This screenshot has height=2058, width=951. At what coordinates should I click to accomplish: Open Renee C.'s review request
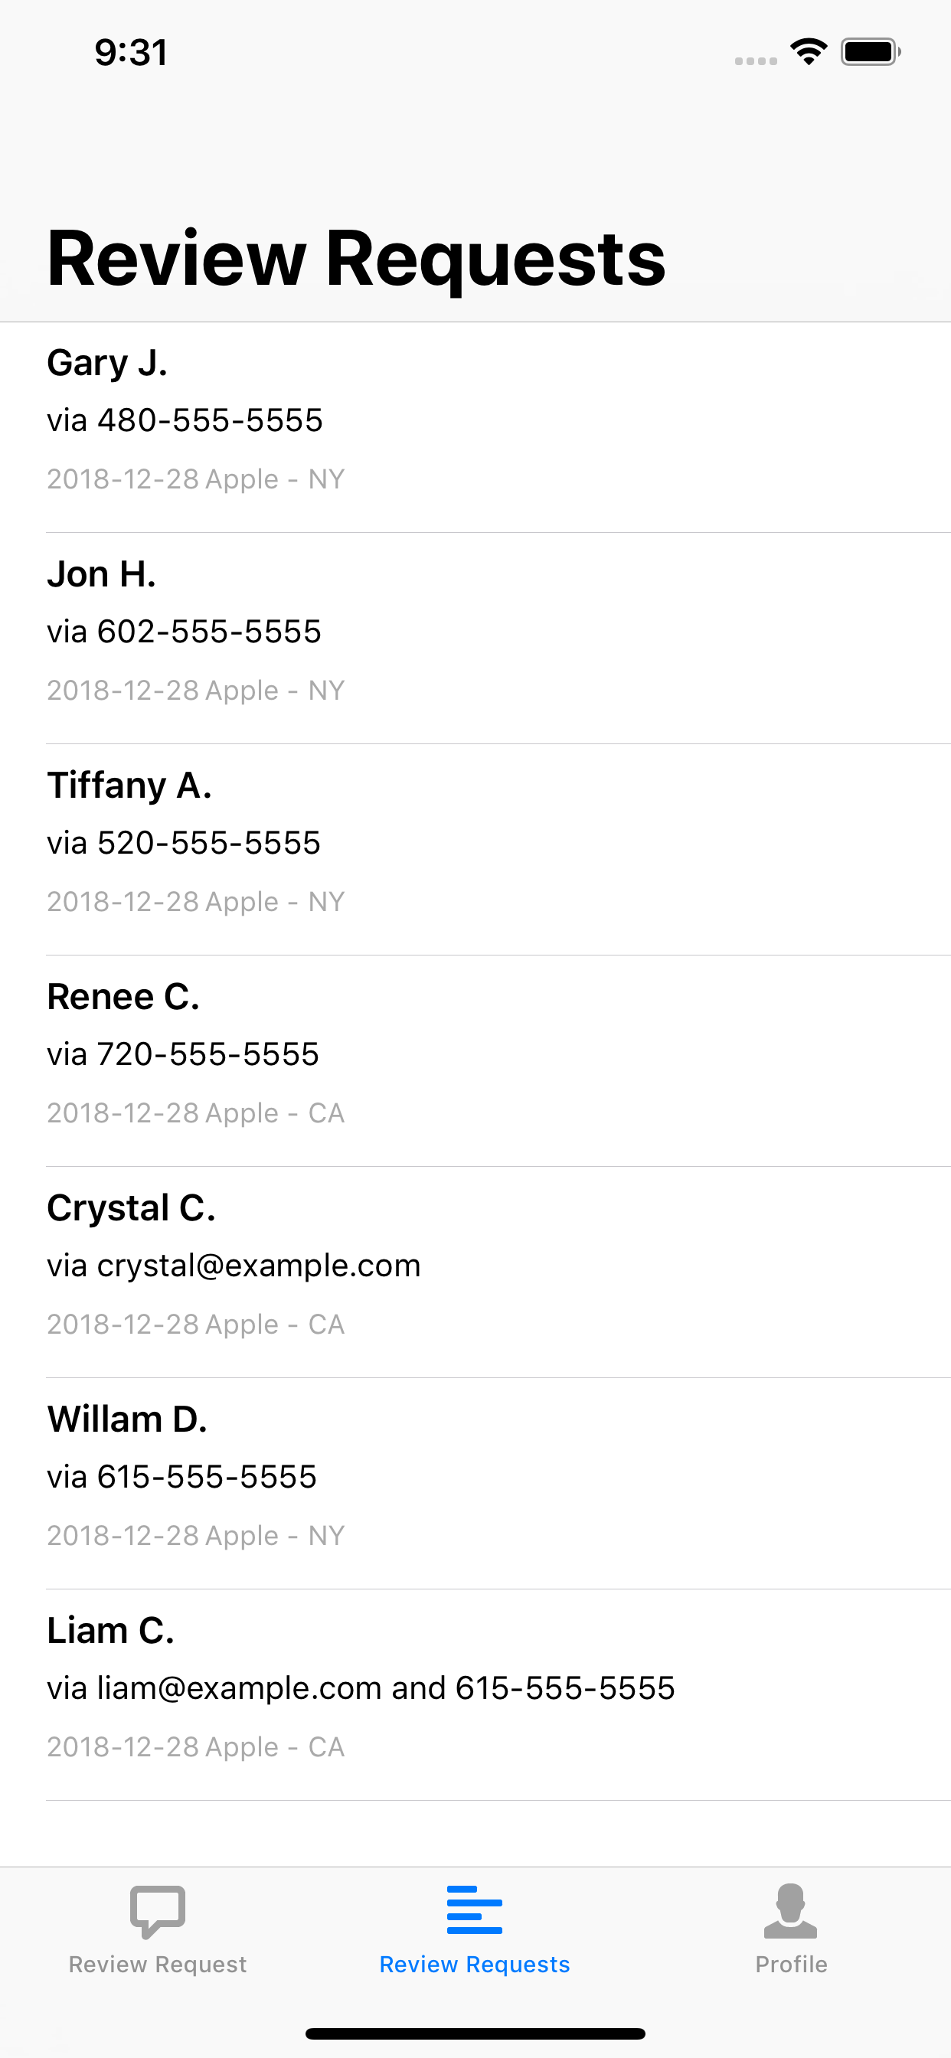pyautogui.click(x=475, y=1061)
